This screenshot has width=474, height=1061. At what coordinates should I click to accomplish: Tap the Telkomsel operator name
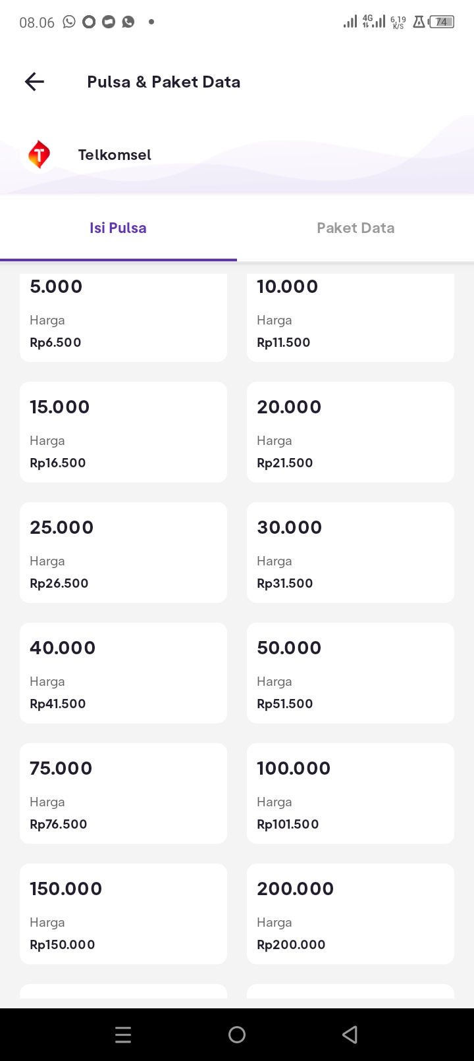(x=115, y=155)
